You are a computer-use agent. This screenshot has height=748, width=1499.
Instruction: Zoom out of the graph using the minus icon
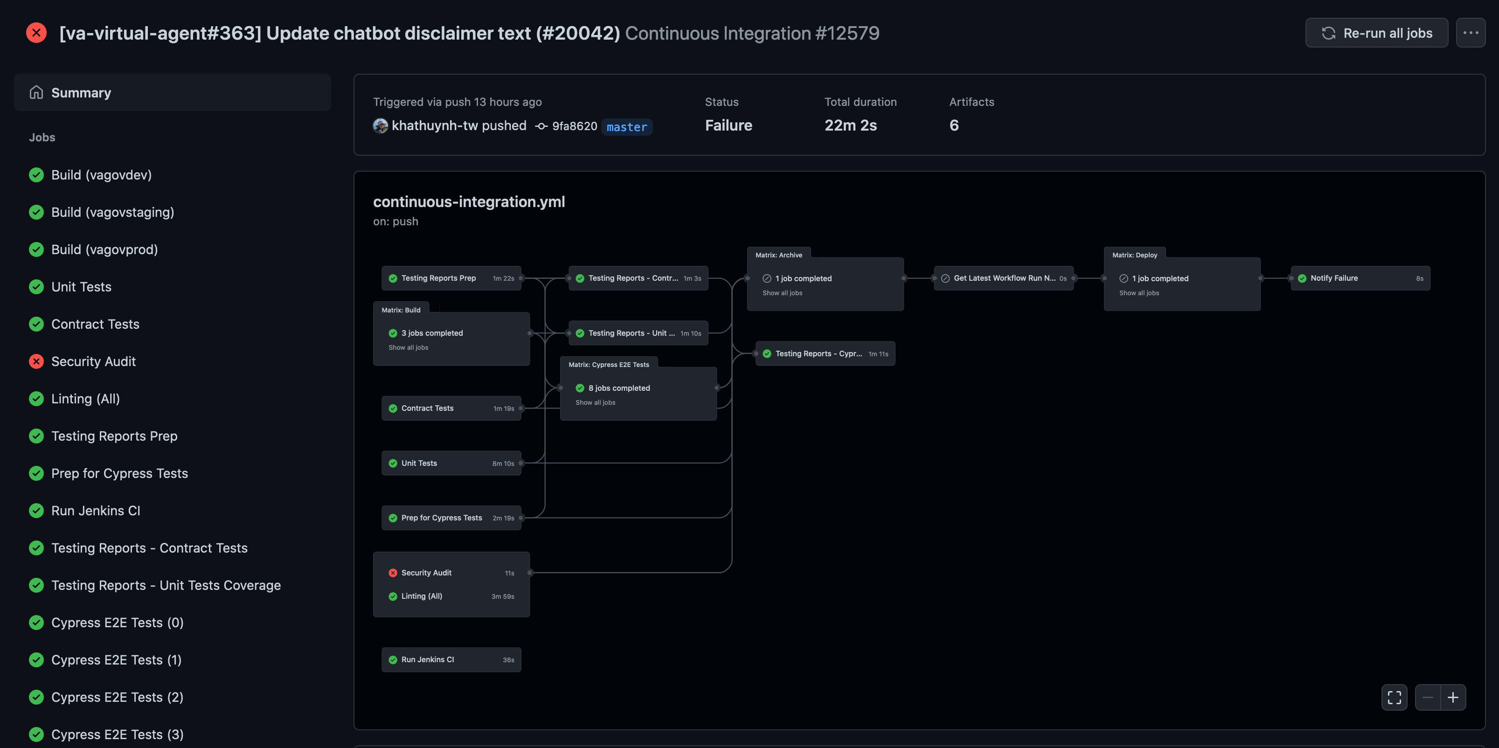pos(1427,697)
